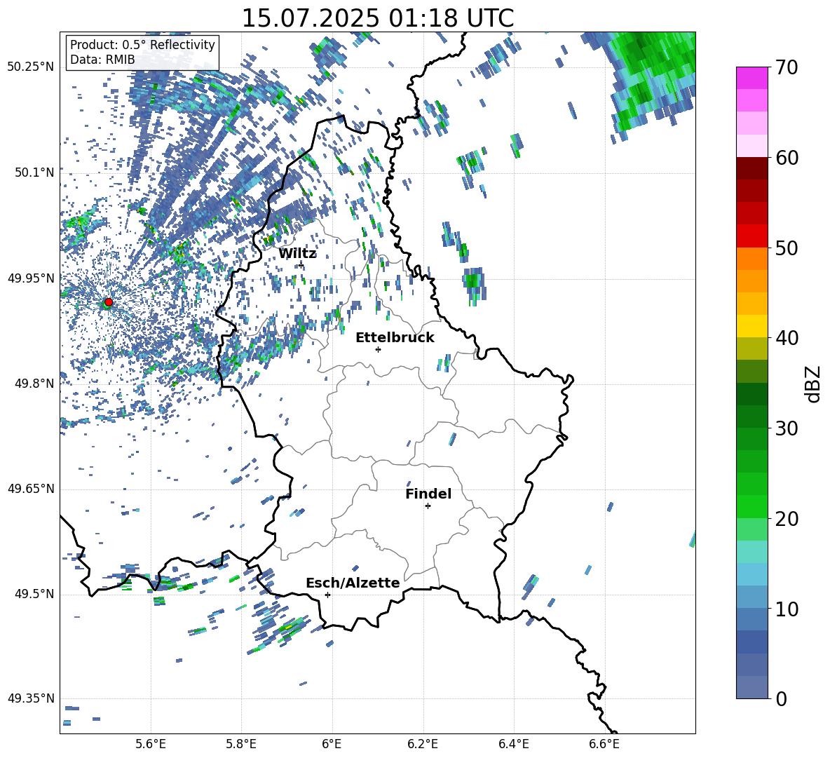Click the 50.25°N latitude tick label
This screenshot has width=830, height=758.
(x=31, y=67)
